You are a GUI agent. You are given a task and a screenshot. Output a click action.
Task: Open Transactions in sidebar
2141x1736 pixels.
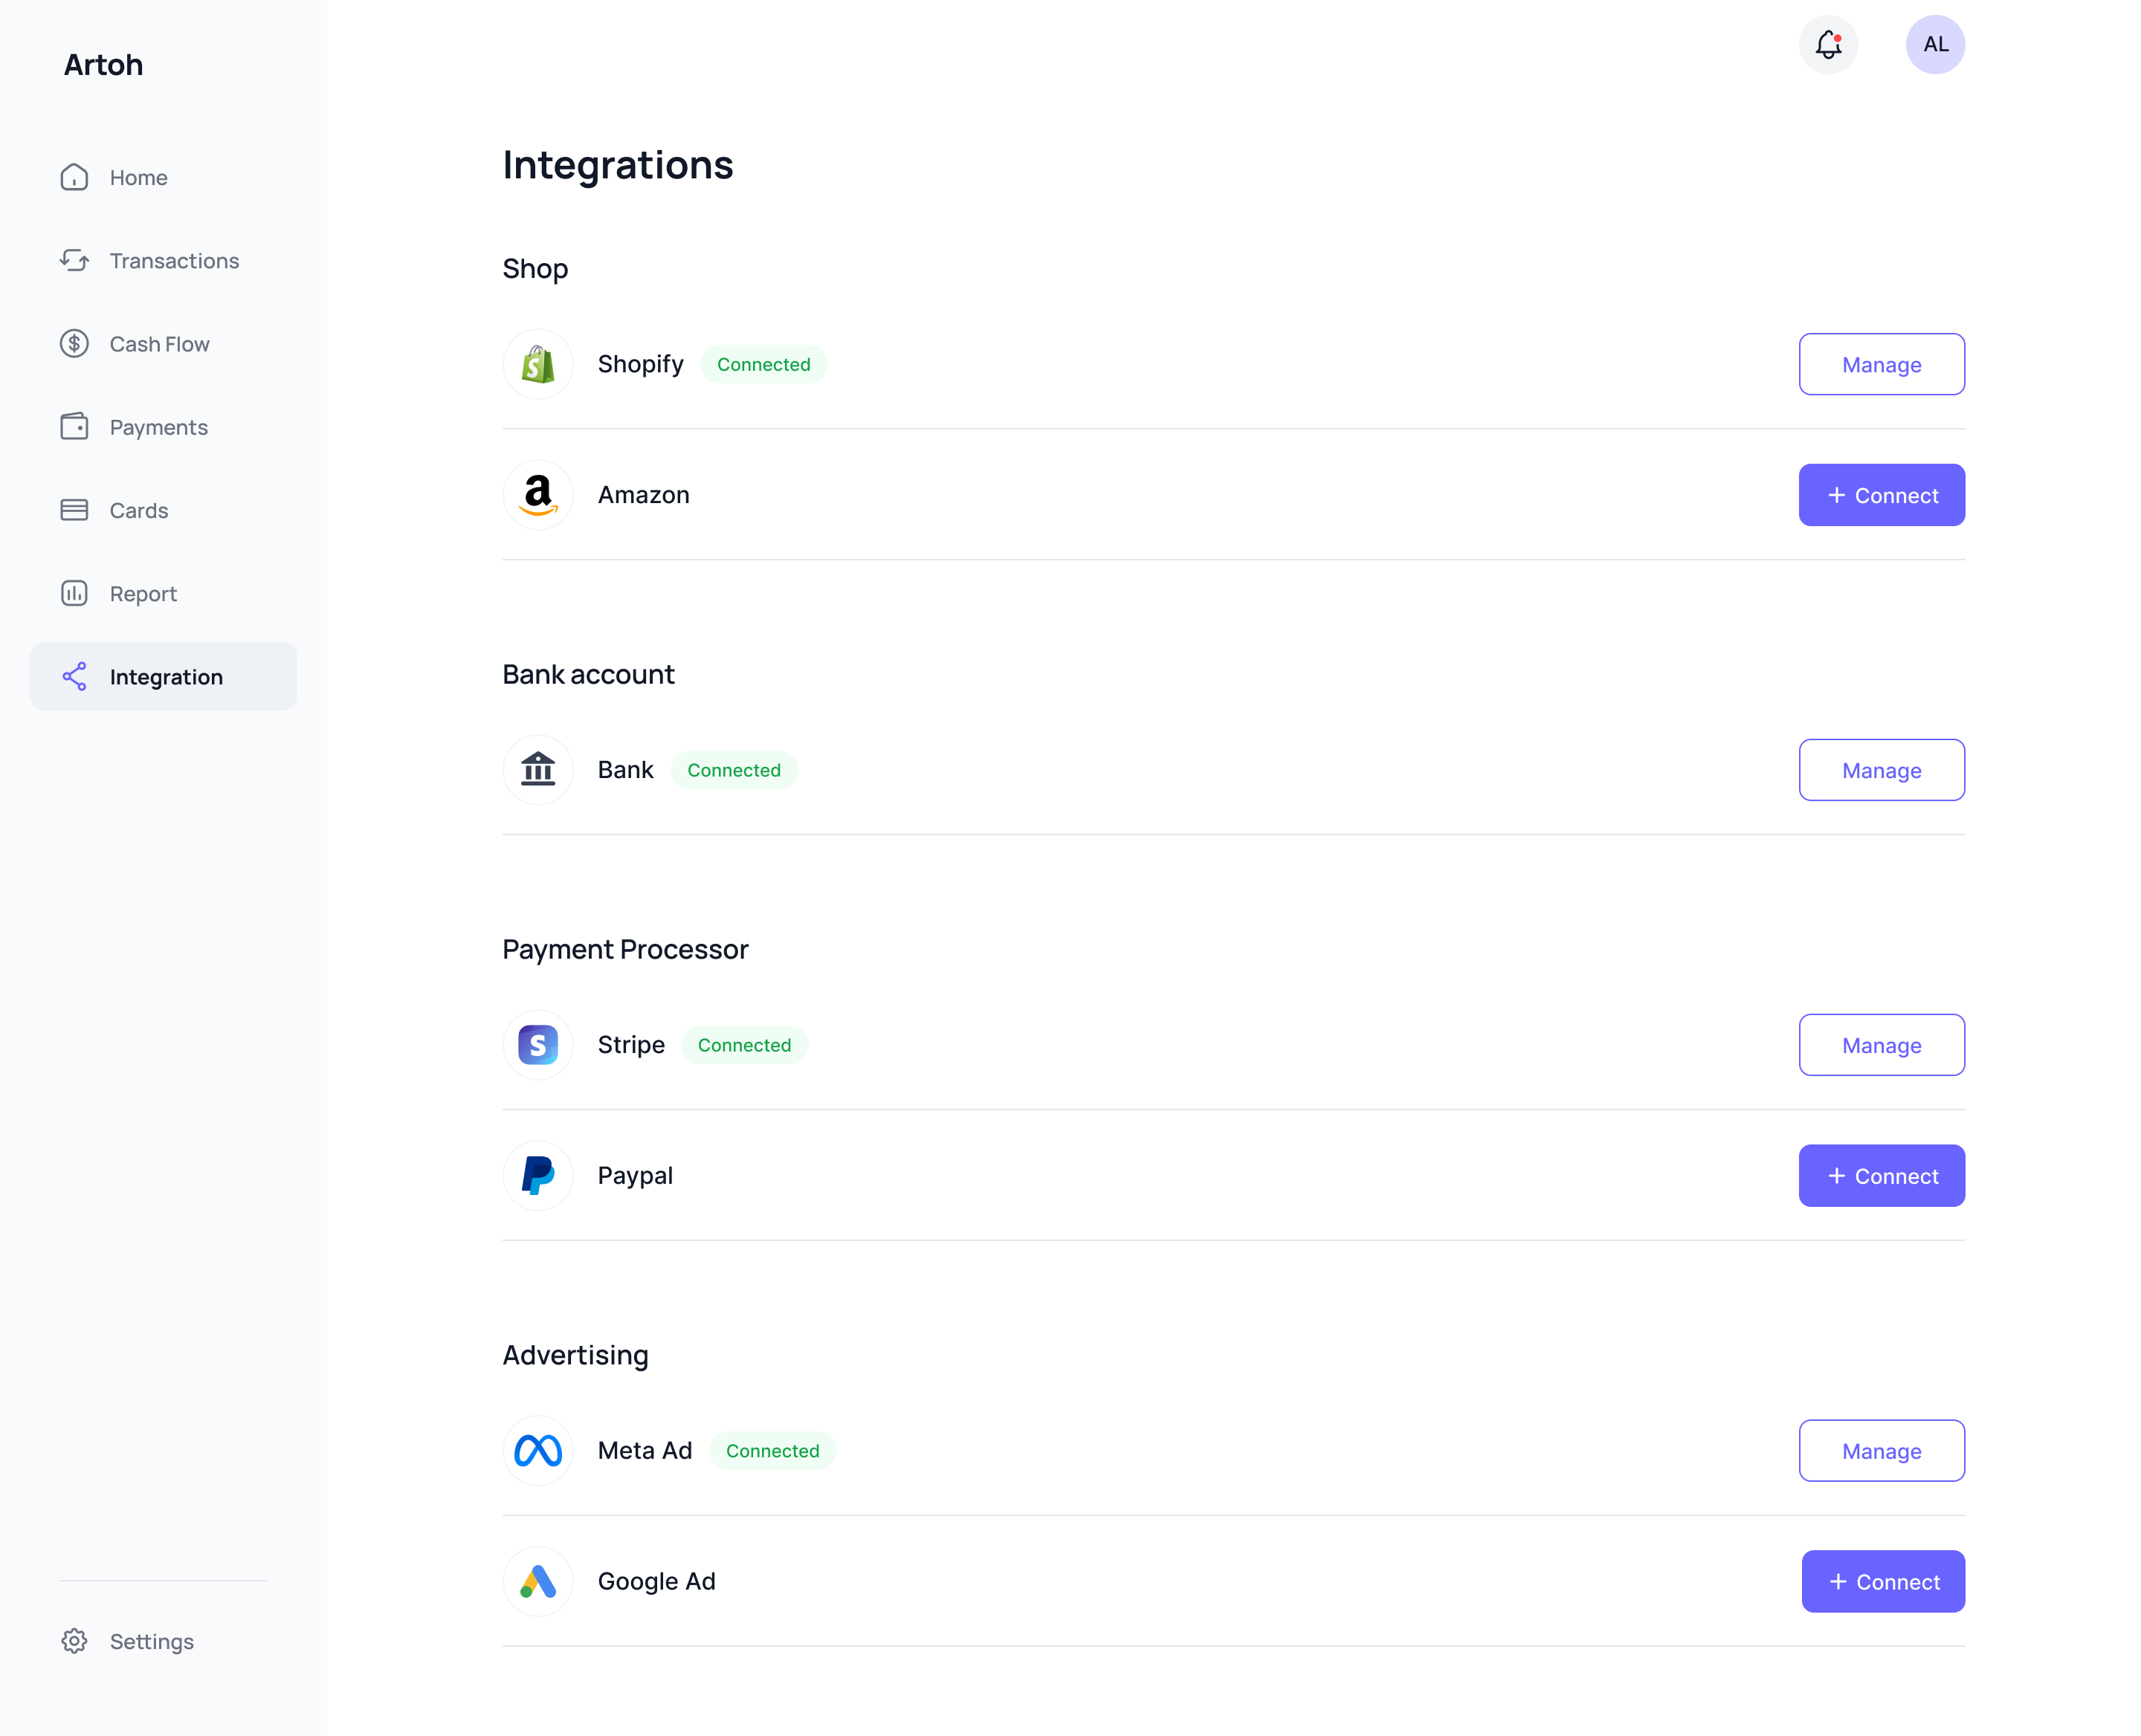pyautogui.click(x=174, y=261)
